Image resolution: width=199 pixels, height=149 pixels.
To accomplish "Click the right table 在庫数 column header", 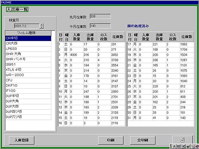I will (187, 37).
